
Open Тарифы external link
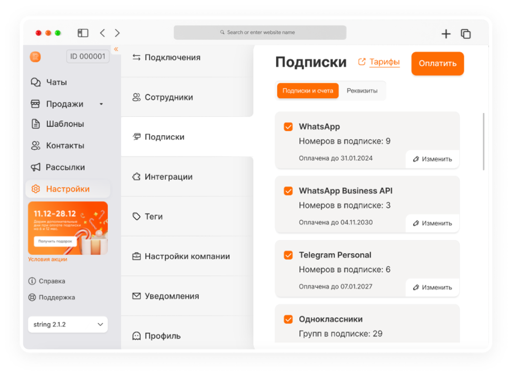coord(379,62)
